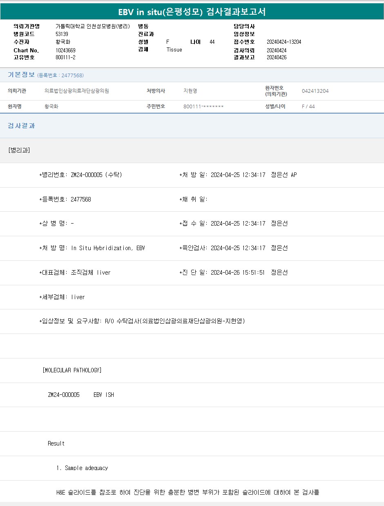Select the EBV ISH test name
This screenshot has height=506, width=384.
point(103,395)
